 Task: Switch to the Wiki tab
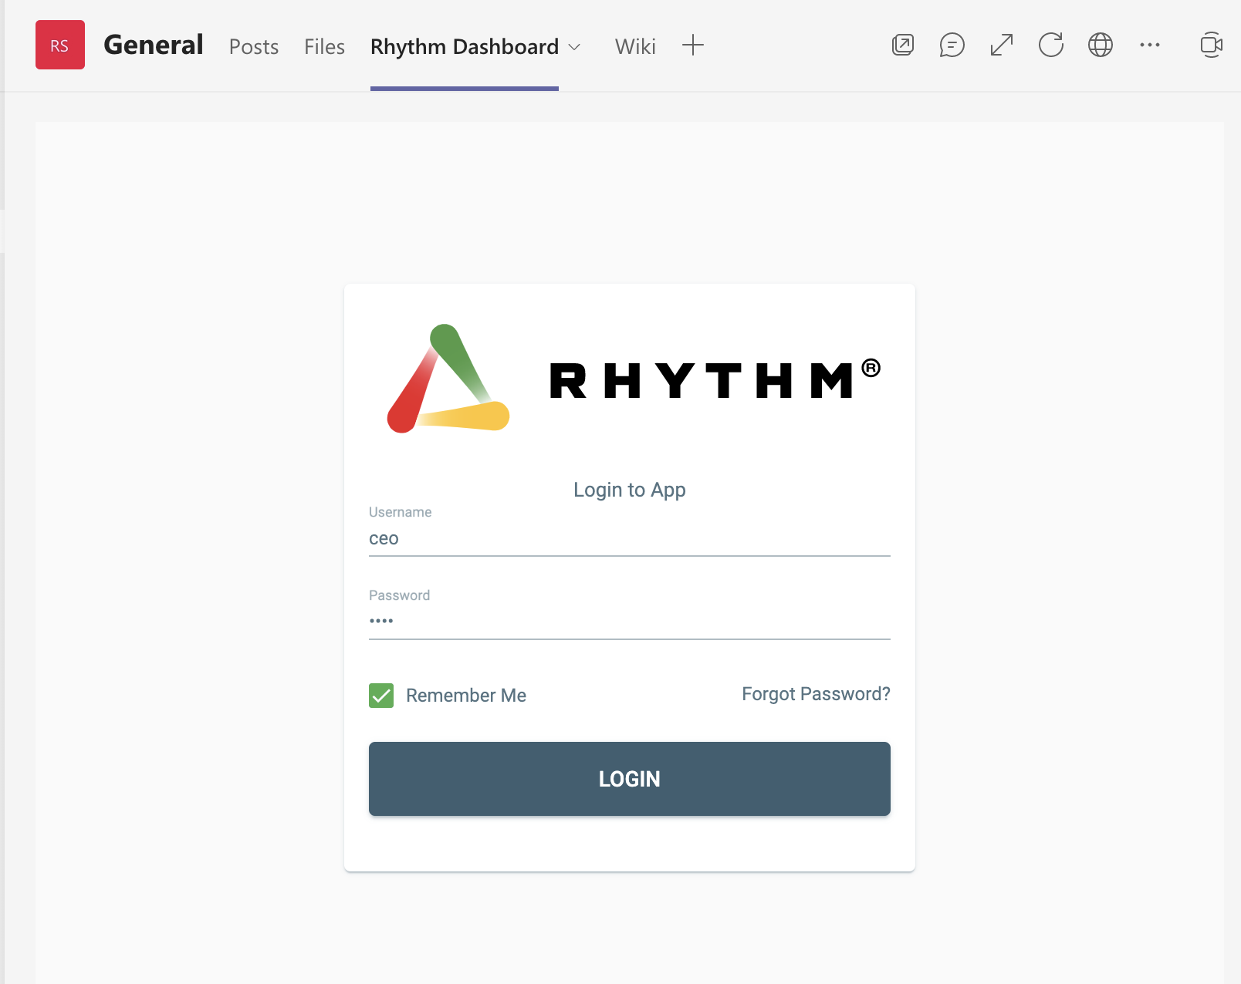coord(635,47)
